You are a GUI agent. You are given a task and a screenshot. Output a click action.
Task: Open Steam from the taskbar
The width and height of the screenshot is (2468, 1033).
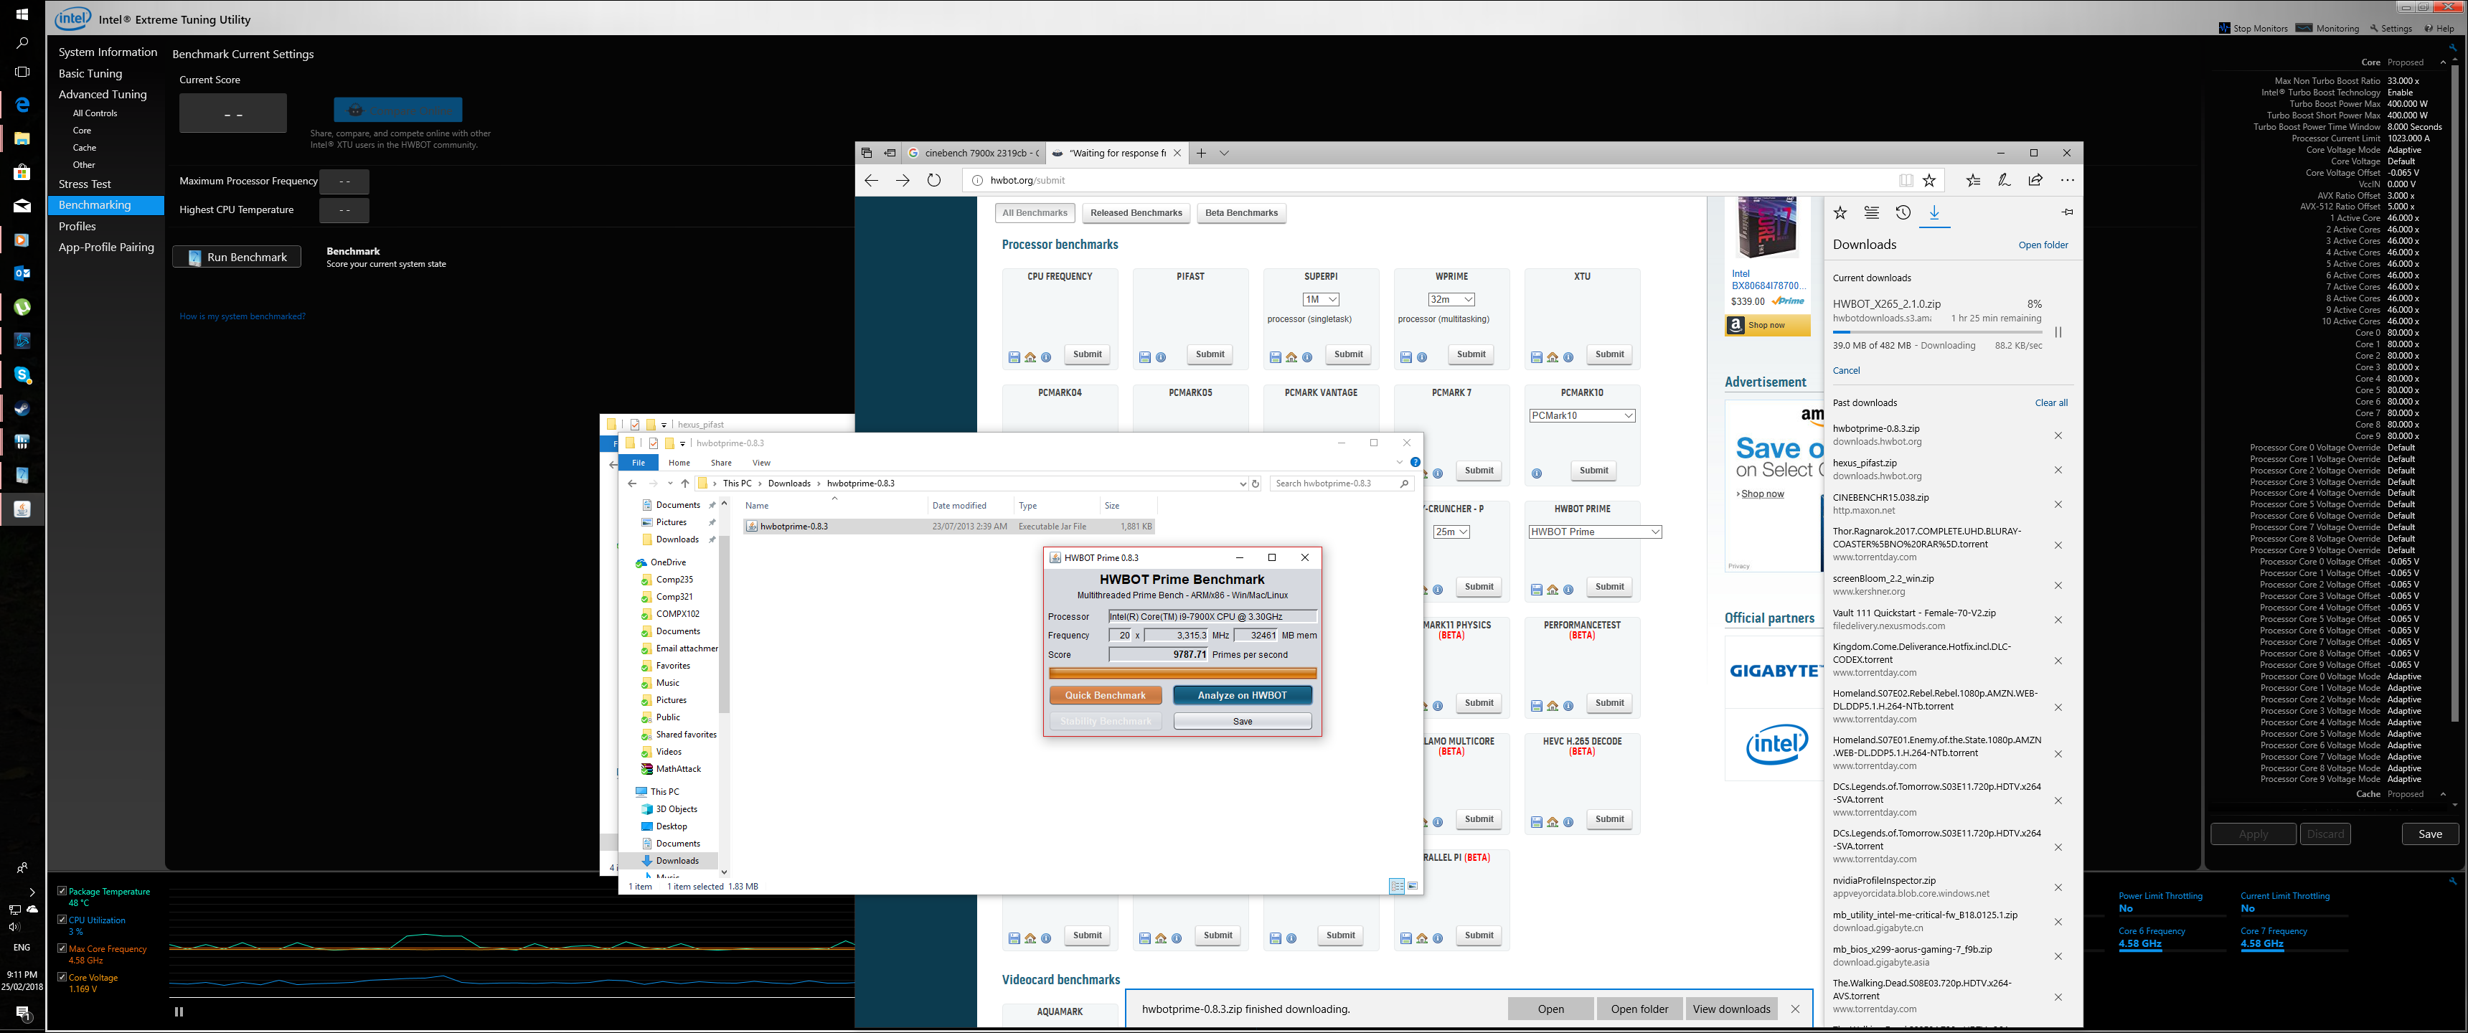coord(22,408)
